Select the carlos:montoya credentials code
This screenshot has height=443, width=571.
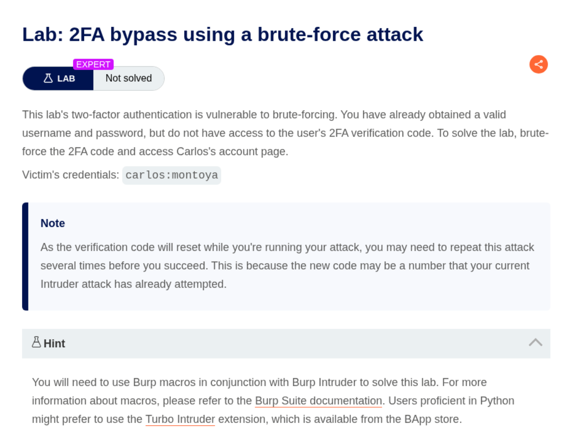point(171,175)
